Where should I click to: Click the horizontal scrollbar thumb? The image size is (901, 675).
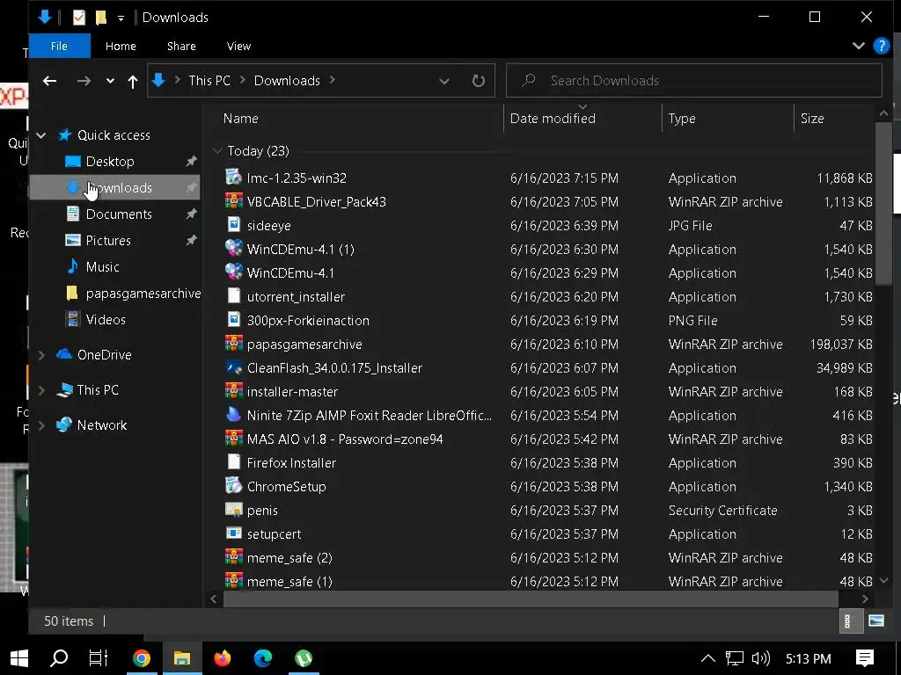pos(531,599)
